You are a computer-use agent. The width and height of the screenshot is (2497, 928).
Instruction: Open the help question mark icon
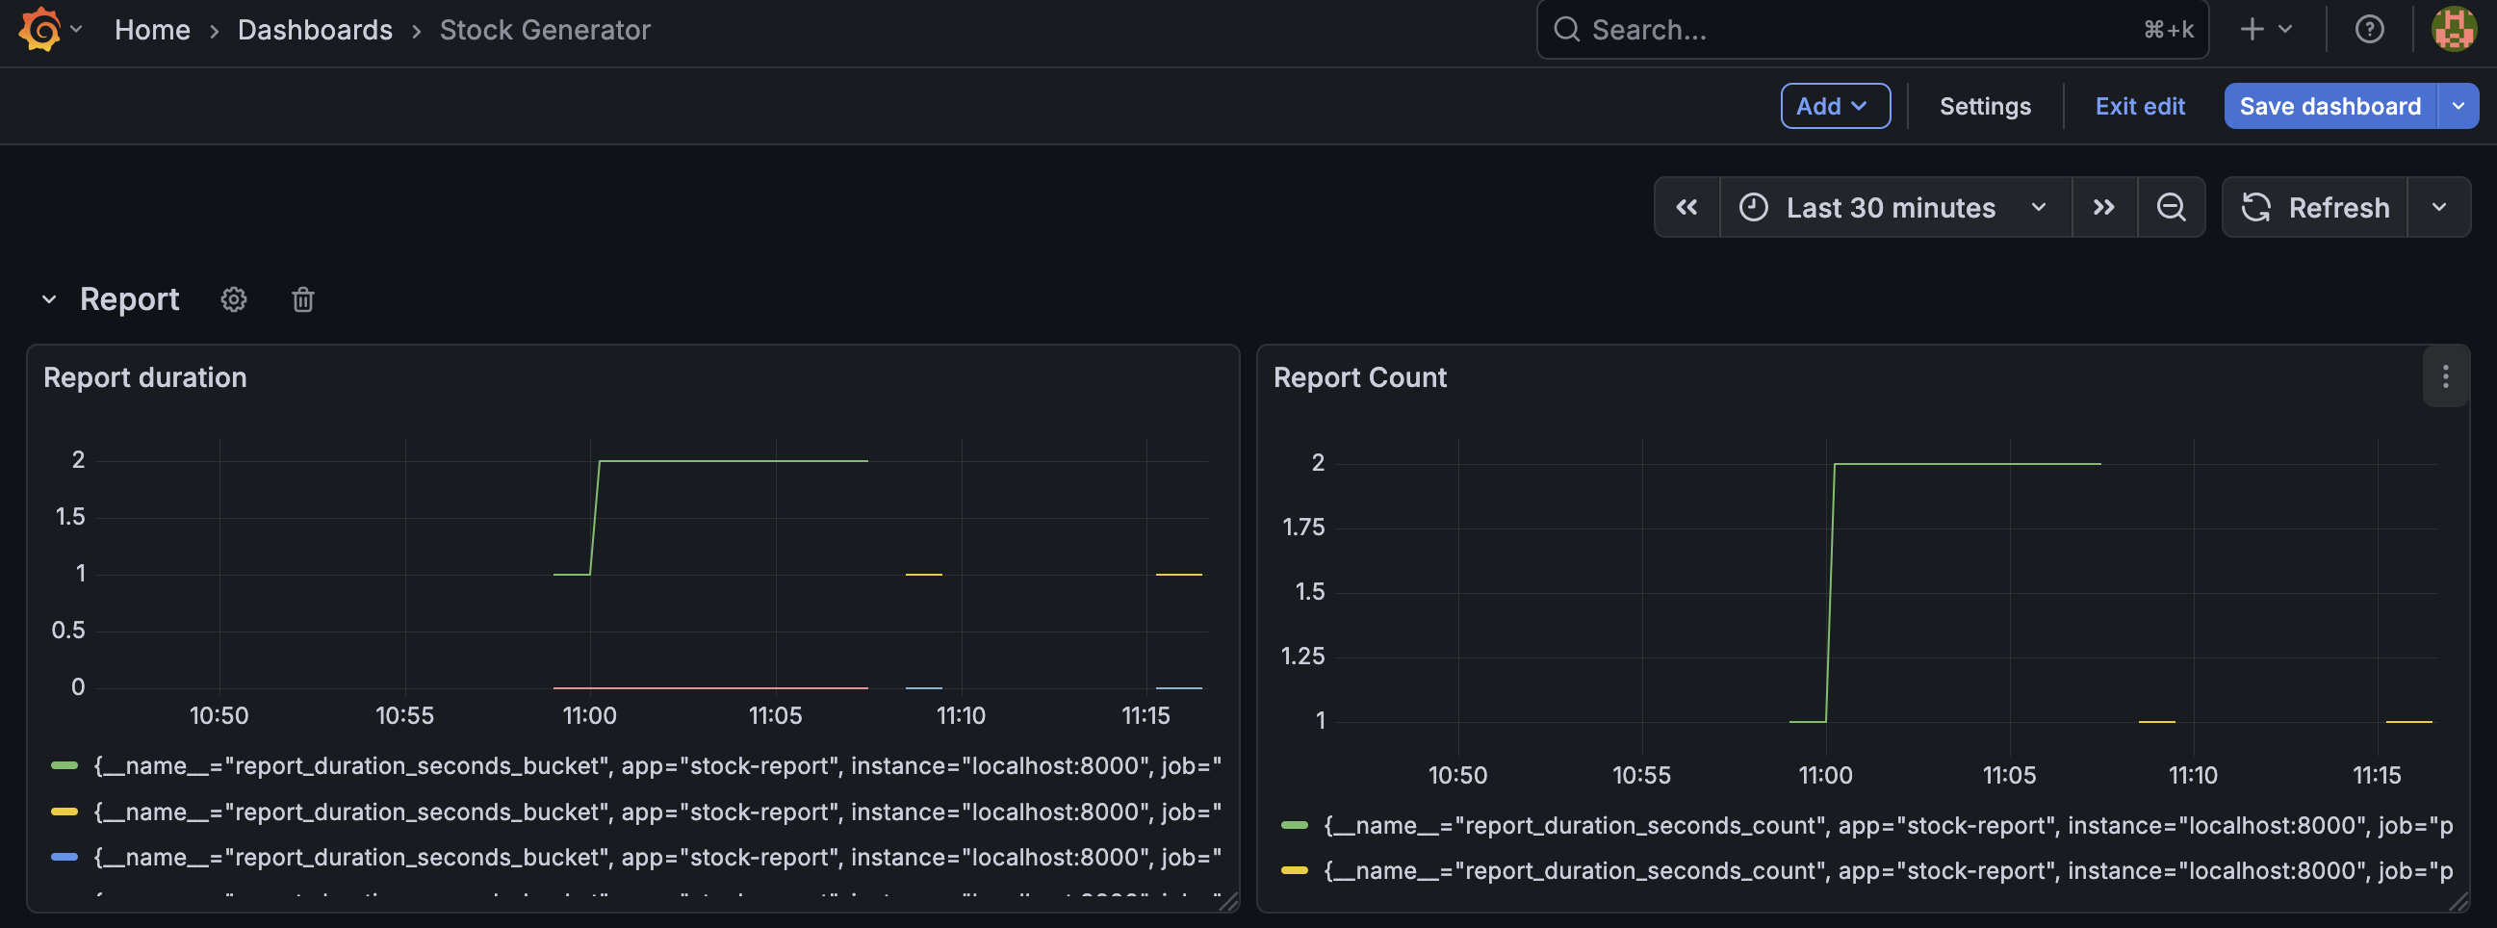[x=2368, y=29]
